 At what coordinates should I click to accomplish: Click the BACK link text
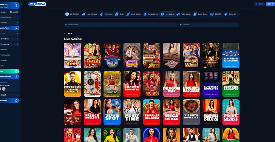point(70,34)
